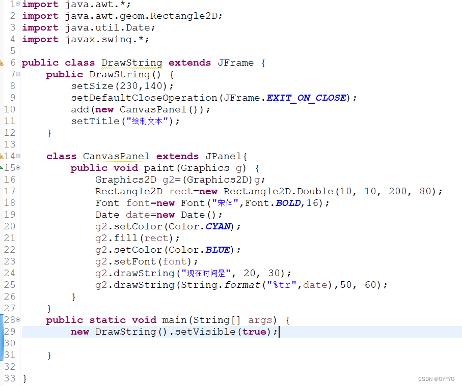Click Font.BOLD constant on line 18
The height and width of the screenshot is (386, 462).
pos(273,203)
